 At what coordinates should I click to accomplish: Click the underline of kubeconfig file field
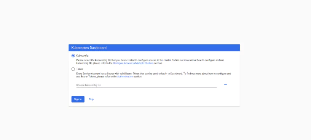[x=147, y=87]
